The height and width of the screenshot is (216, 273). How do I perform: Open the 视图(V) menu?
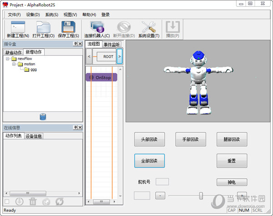coord(70,15)
